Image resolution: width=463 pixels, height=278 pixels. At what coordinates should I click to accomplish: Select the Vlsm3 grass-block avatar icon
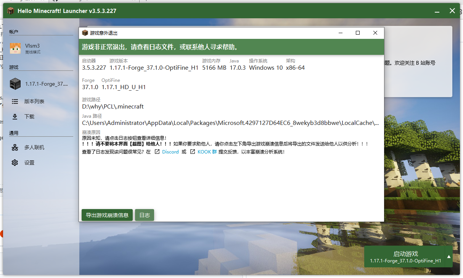click(15, 48)
